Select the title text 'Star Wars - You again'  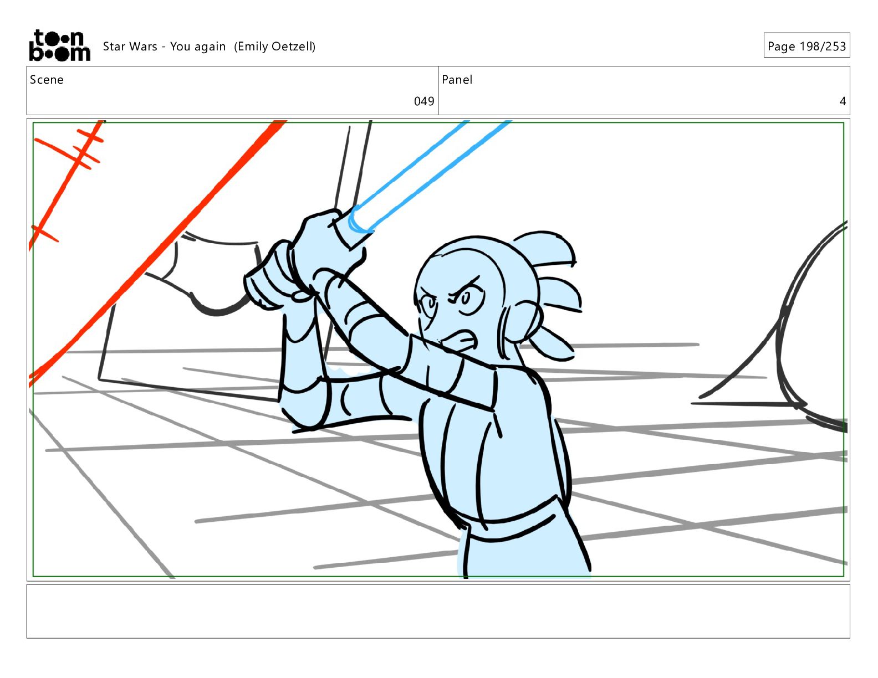point(164,47)
